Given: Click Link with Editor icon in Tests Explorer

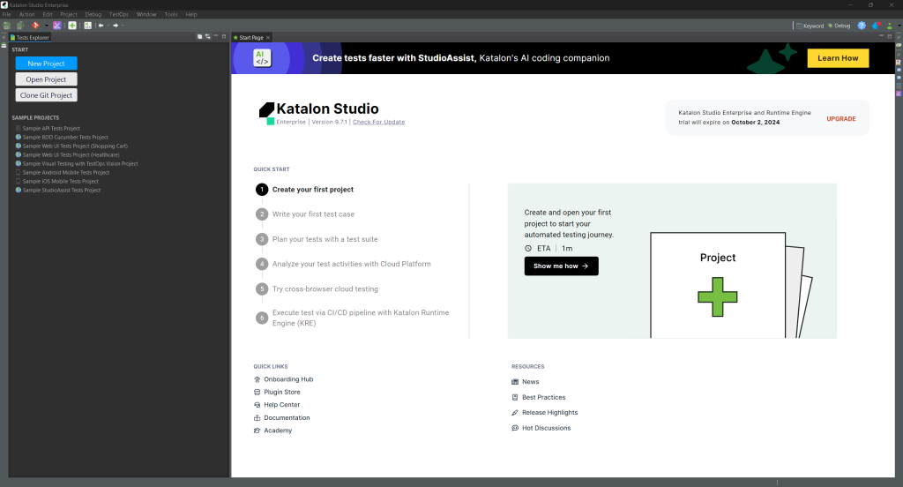Looking at the screenshot, I should point(208,36).
